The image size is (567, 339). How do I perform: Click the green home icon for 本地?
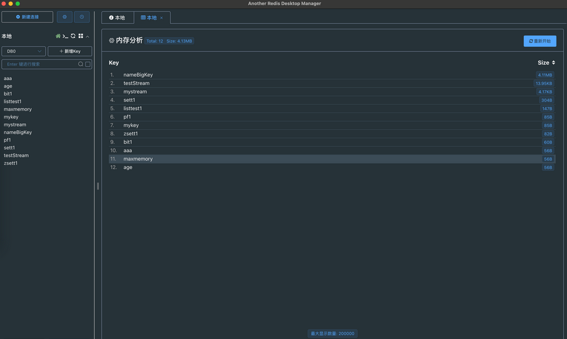58,36
